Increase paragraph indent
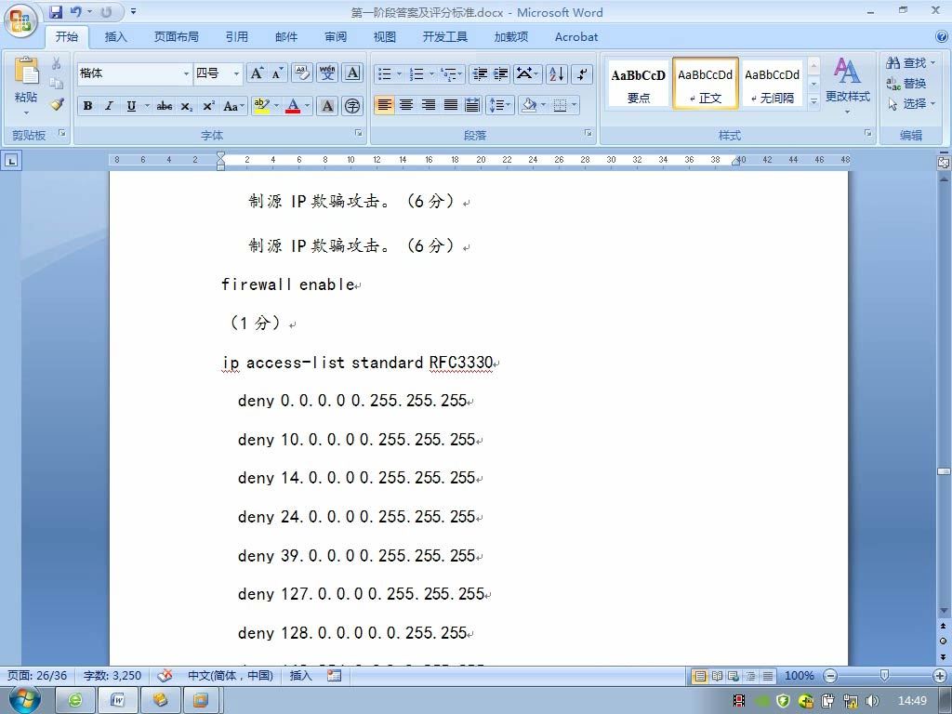 501,74
